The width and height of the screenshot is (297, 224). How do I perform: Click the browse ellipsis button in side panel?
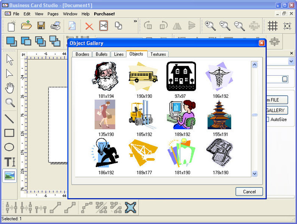(x=285, y=79)
